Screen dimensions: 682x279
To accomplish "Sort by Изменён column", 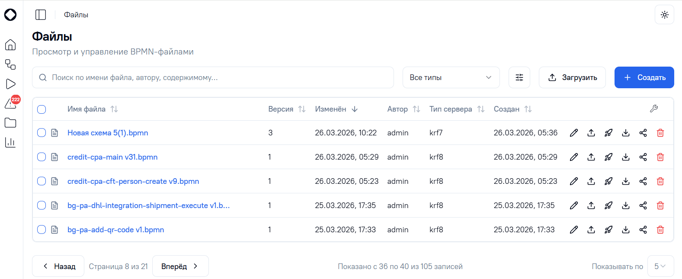I will (336, 109).
